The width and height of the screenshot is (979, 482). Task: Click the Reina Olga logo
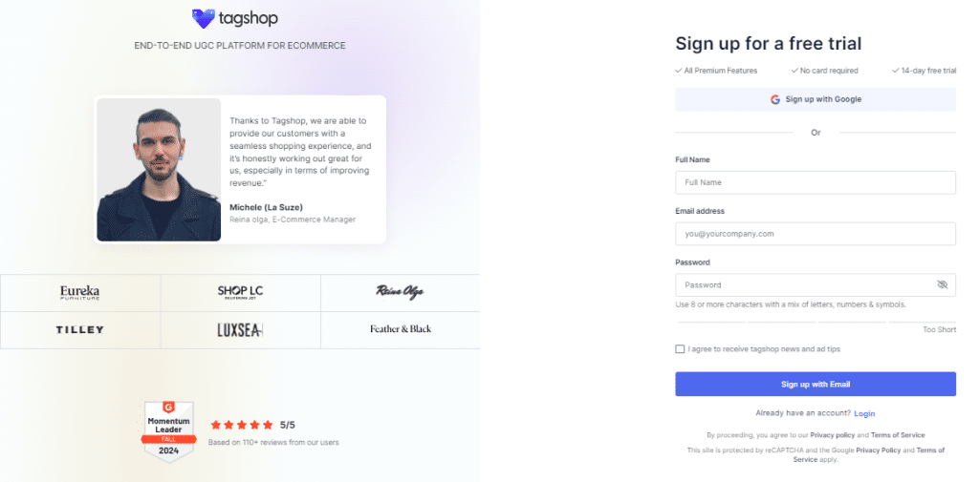(x=400, y=291)
